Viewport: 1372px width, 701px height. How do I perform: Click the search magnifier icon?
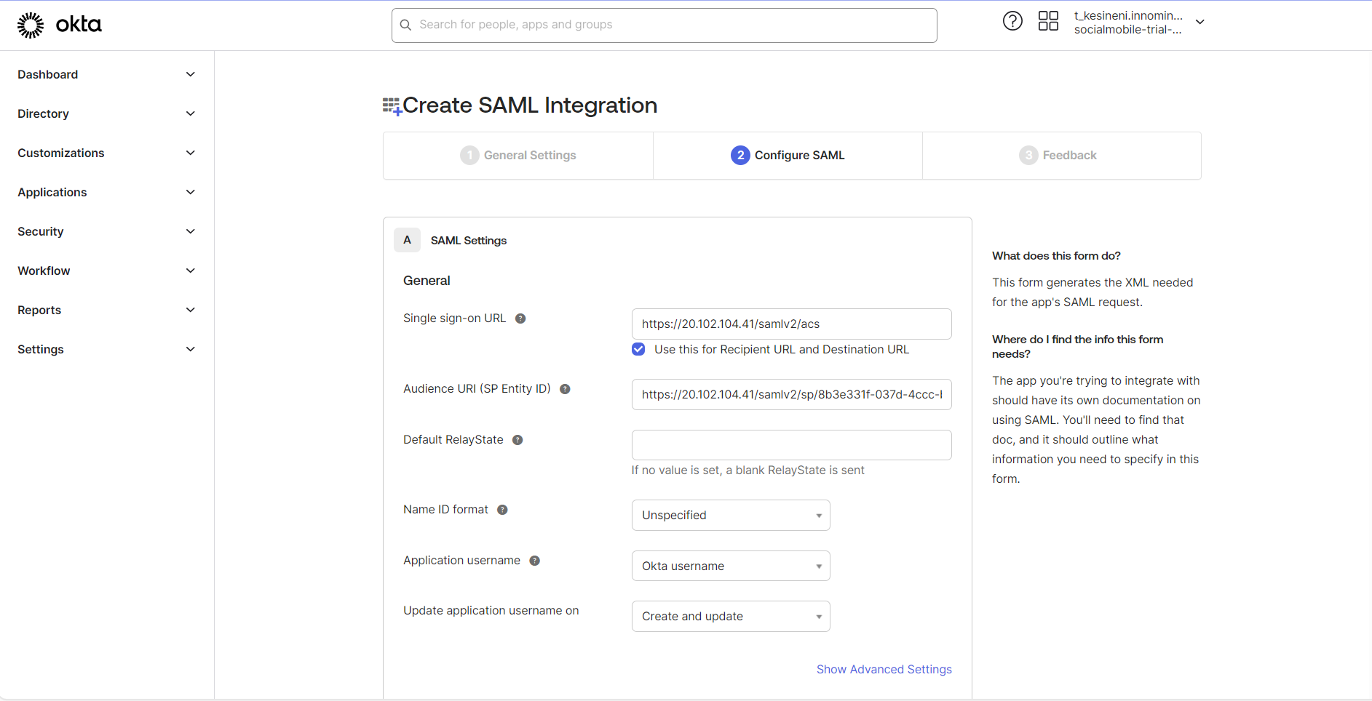click(405, 25)
